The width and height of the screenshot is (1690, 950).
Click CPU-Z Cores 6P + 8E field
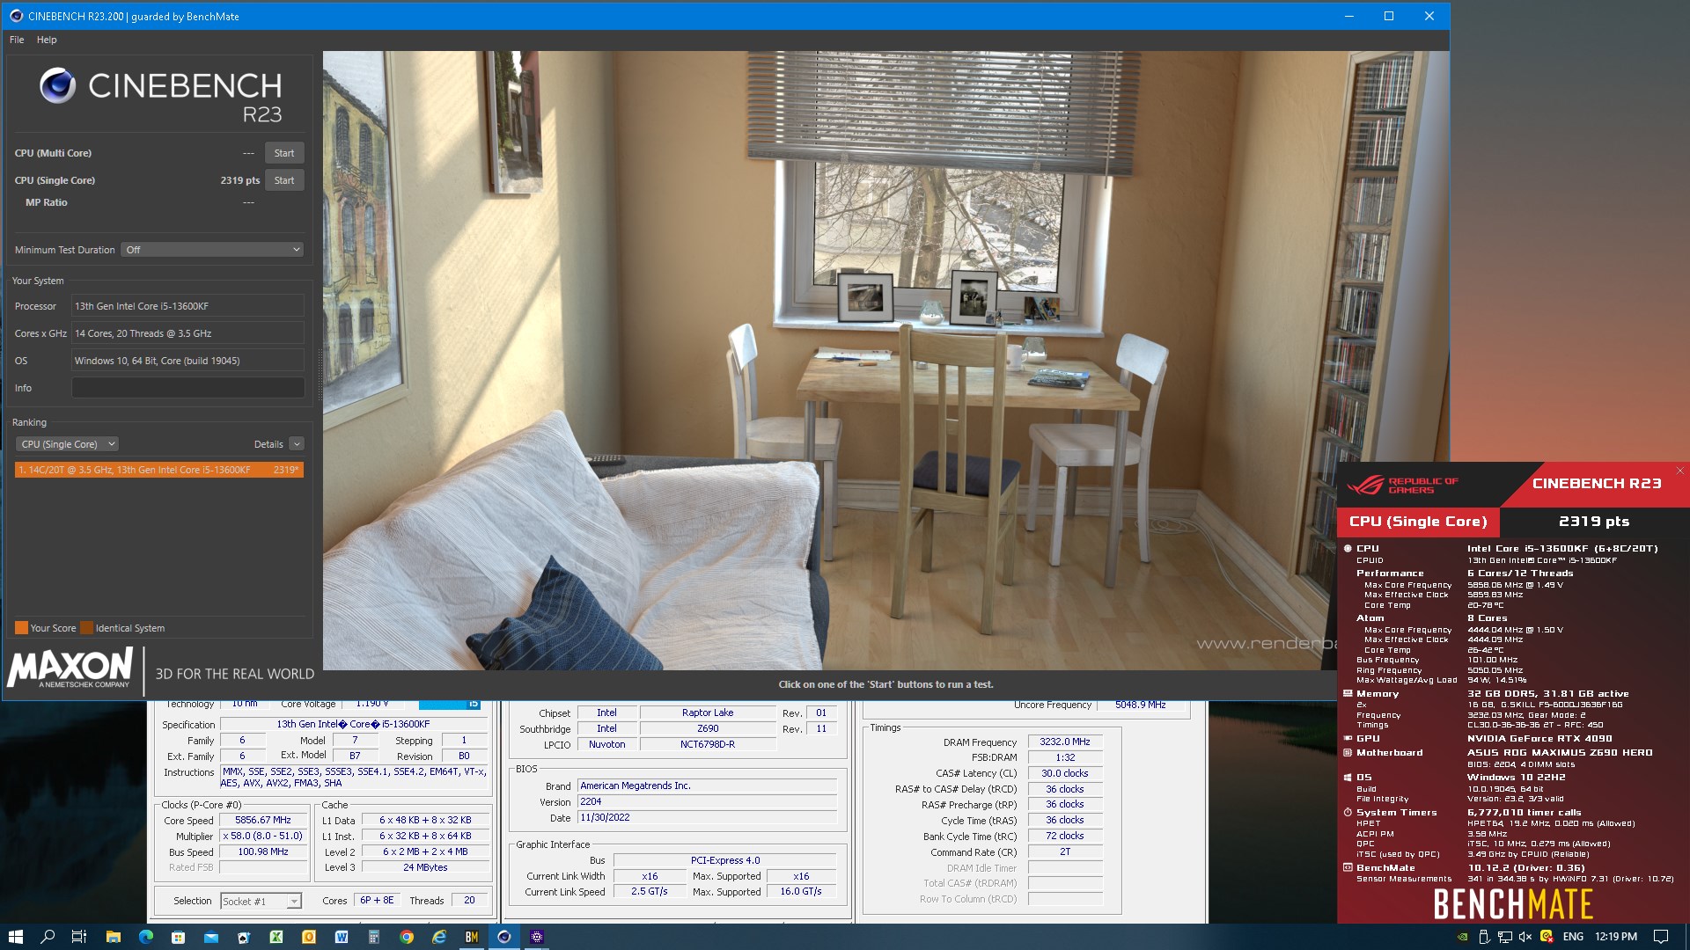(377, 900)
